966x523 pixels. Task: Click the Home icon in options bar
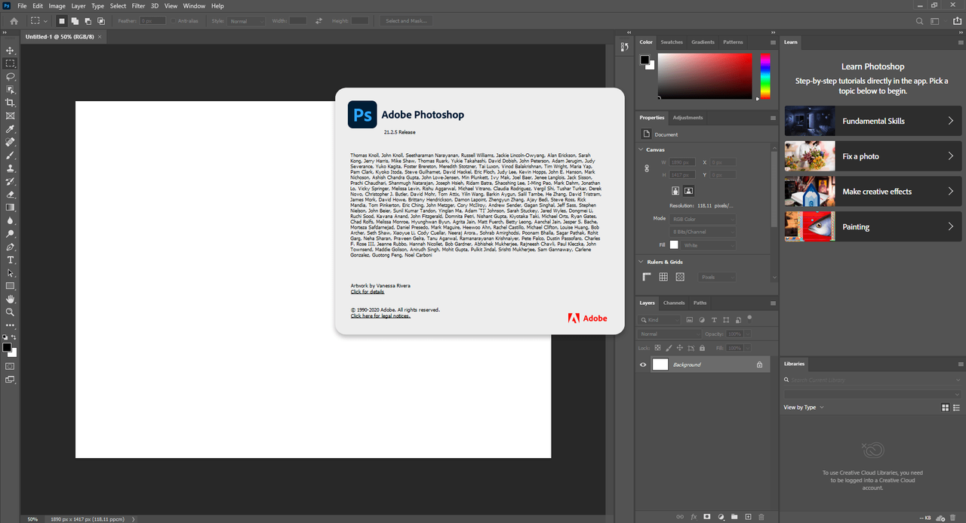pos(14,21)
